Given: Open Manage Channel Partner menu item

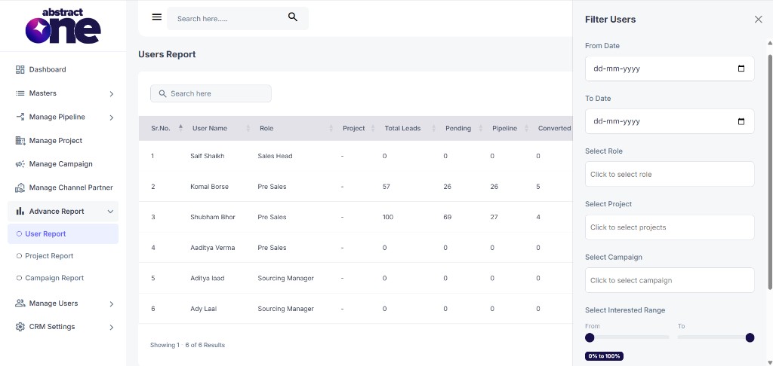Looking at the screenshot, I should click(71, 188).
